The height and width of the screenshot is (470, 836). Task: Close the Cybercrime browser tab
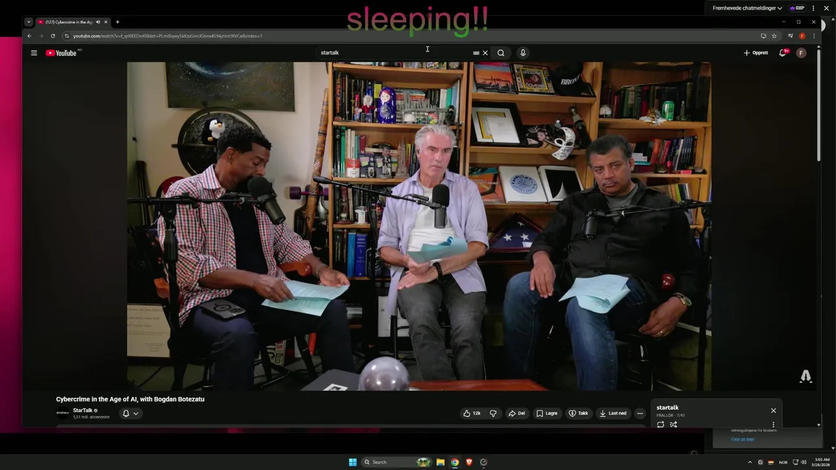(x=106, y=22)
